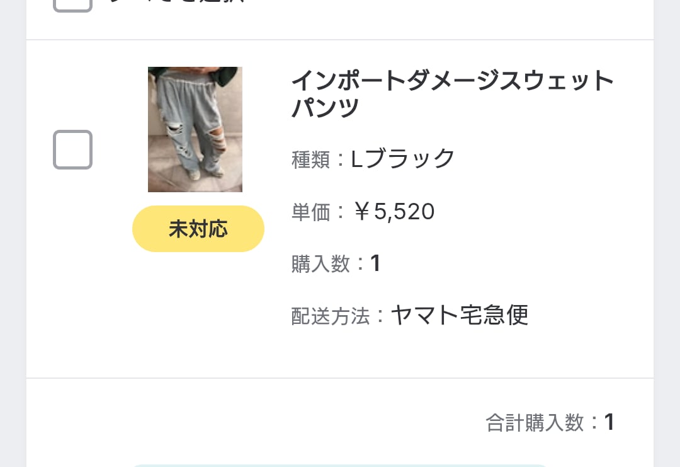
Task: Click the 種類 label
Action: (x=311, y=159)
